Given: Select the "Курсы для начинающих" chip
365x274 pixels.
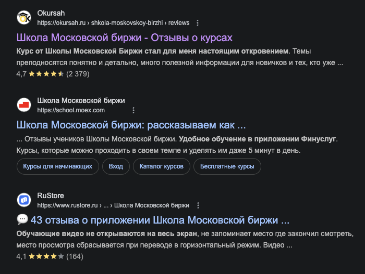Looking at the screenshot, I should (x=58, y=166).
